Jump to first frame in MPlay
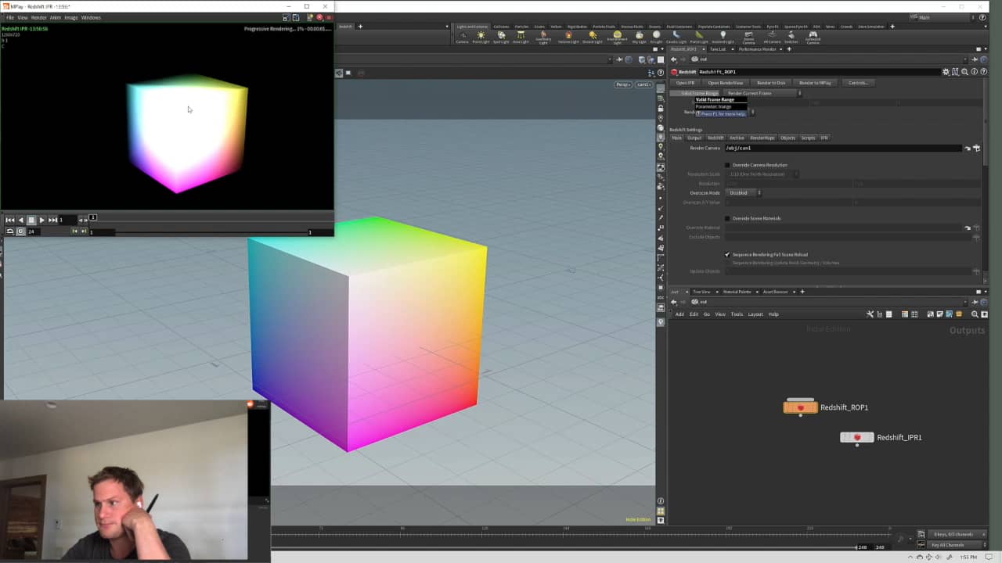This screenshot has height=563, width=1002. 10,220
